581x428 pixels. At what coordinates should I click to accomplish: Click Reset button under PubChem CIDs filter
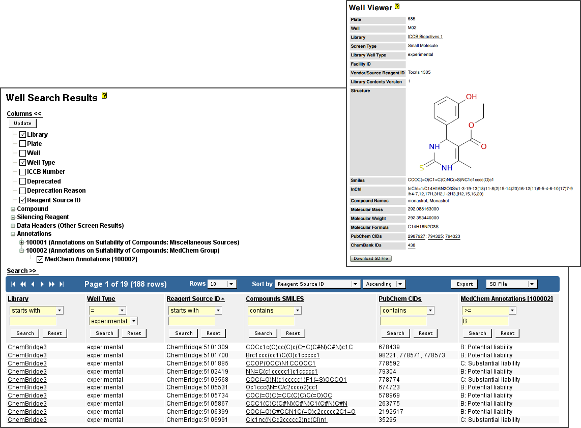tap(426, 333)
